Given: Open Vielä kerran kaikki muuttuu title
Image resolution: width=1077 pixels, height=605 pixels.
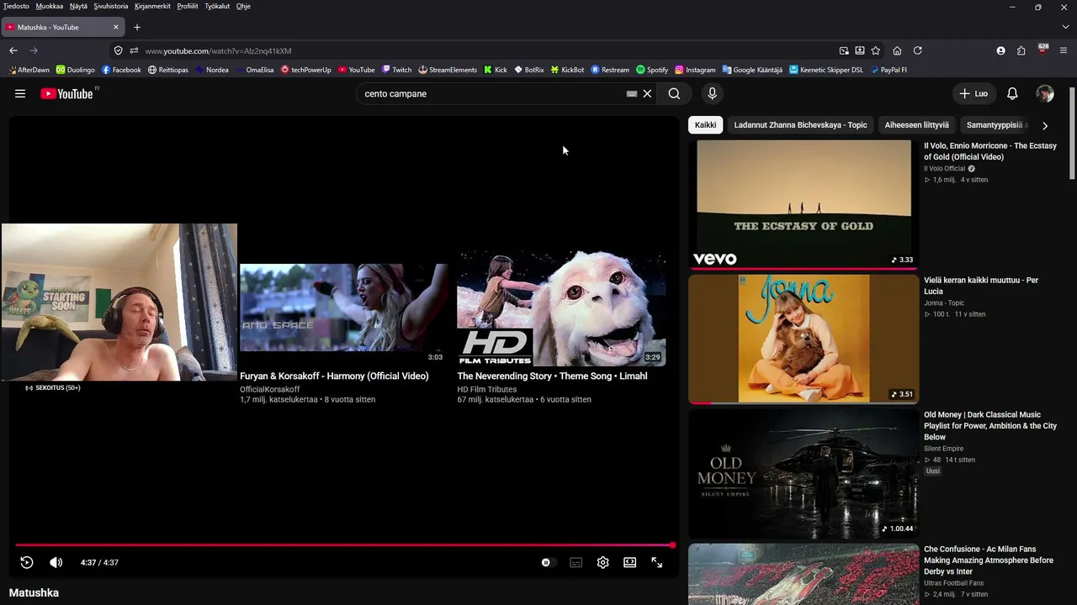Looking at the screenshot, I should pos(981,286).
